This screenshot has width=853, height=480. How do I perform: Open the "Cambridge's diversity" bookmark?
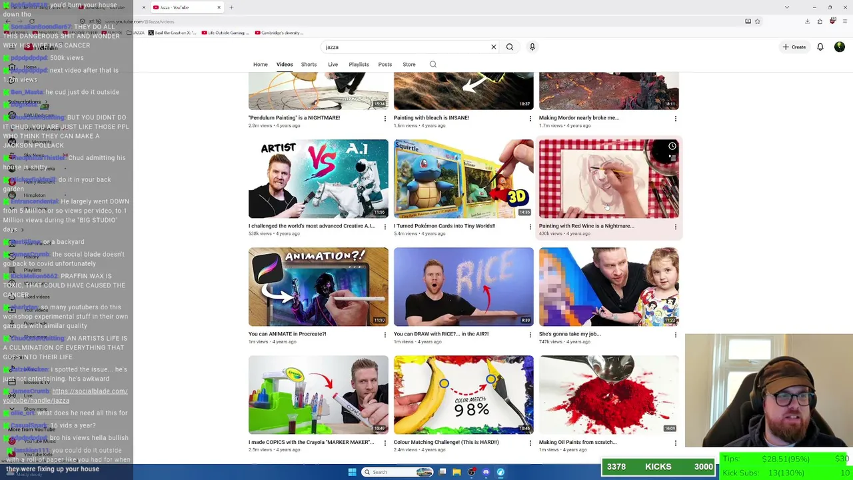point(278,33)
